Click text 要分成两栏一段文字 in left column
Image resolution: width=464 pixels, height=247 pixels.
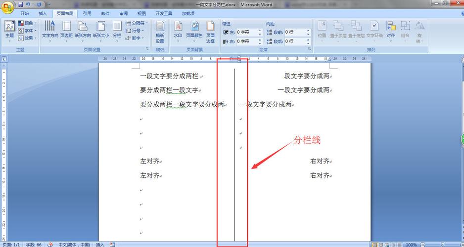[x=169, y=90]
